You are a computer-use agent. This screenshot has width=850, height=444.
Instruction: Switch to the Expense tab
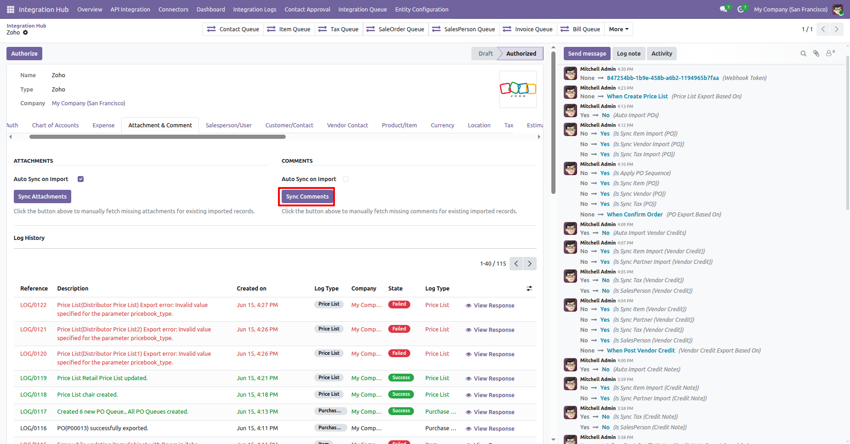(x=104, y=125)
